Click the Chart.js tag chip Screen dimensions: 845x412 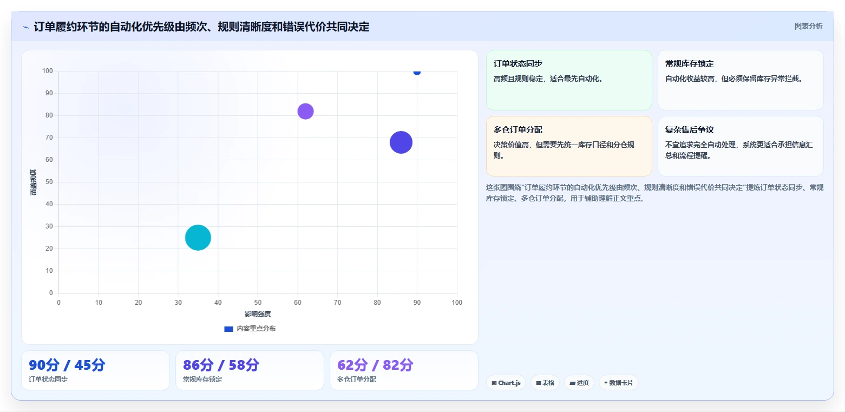point(506,383)
